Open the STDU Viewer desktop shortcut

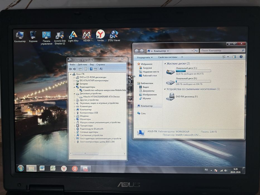point(114,36)
